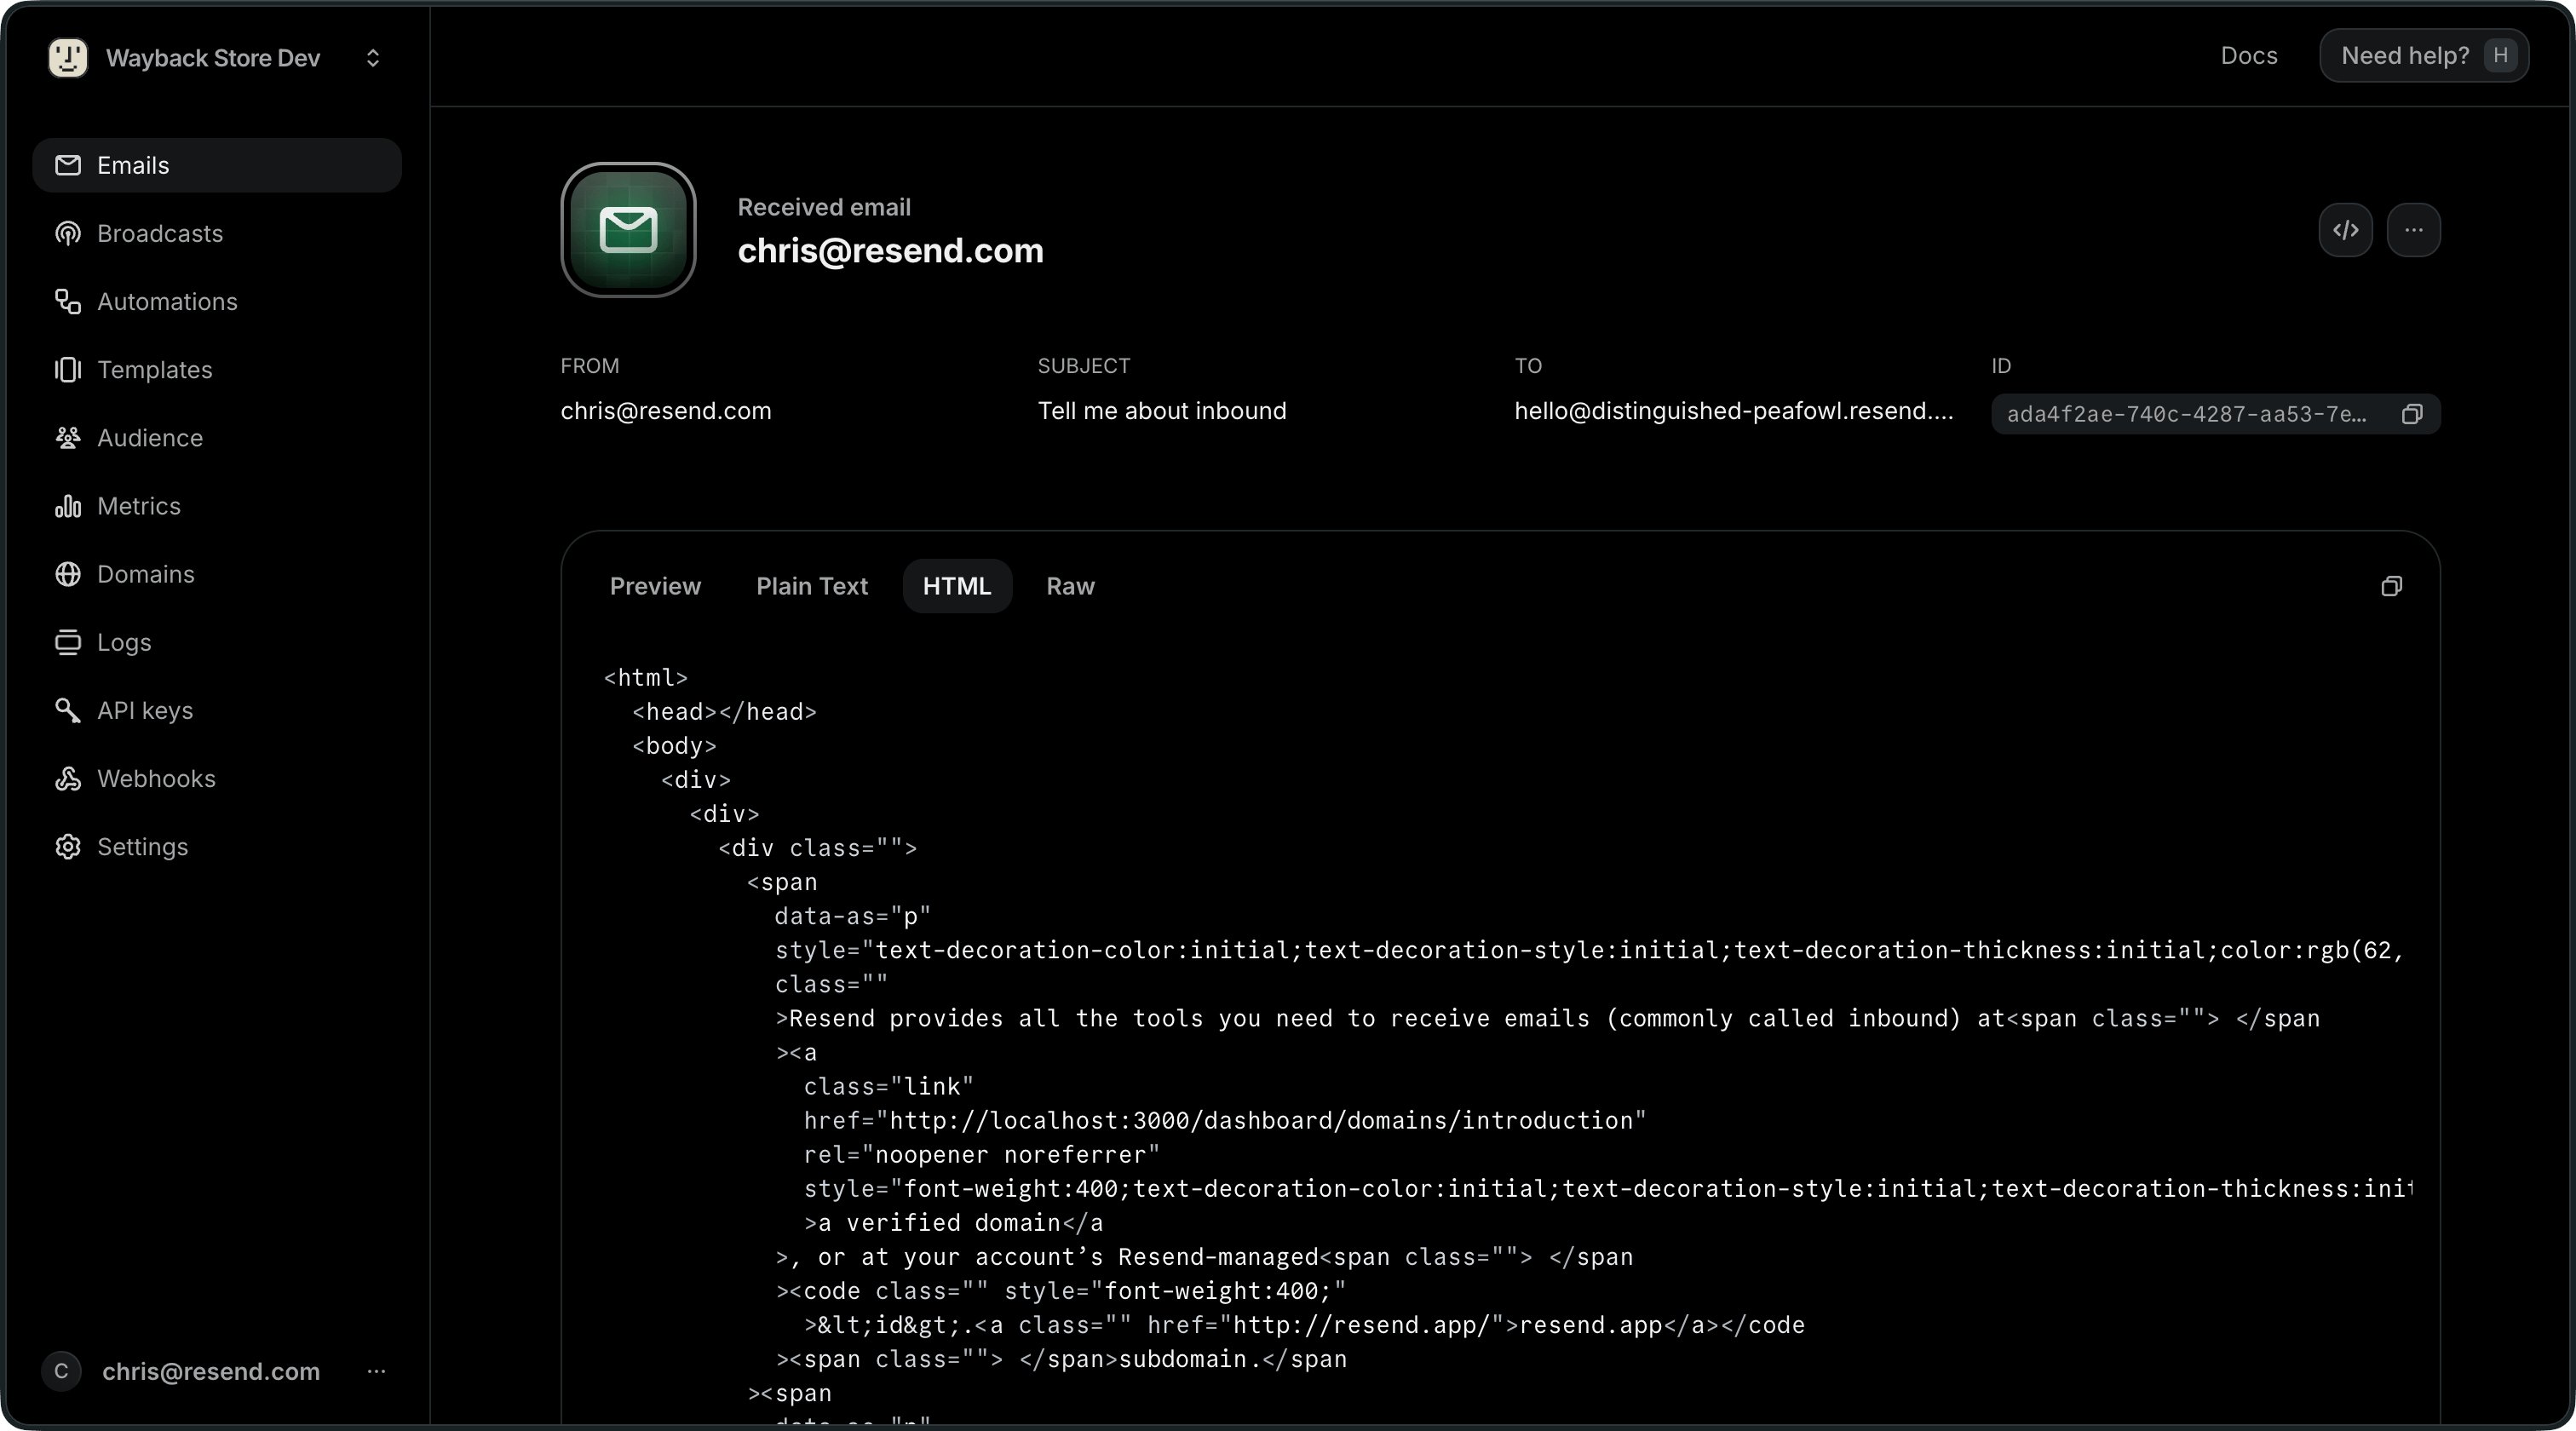Click the email ID field ada4f2ae
This screenshot has height=1431, width=2576.
tap(2215, 414)
